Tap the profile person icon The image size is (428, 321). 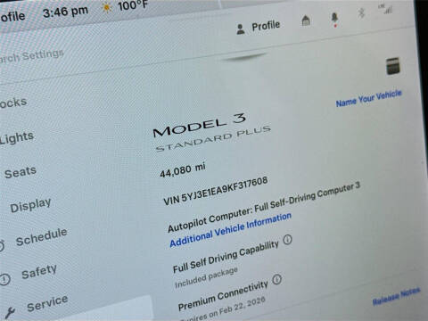[241, 29]
